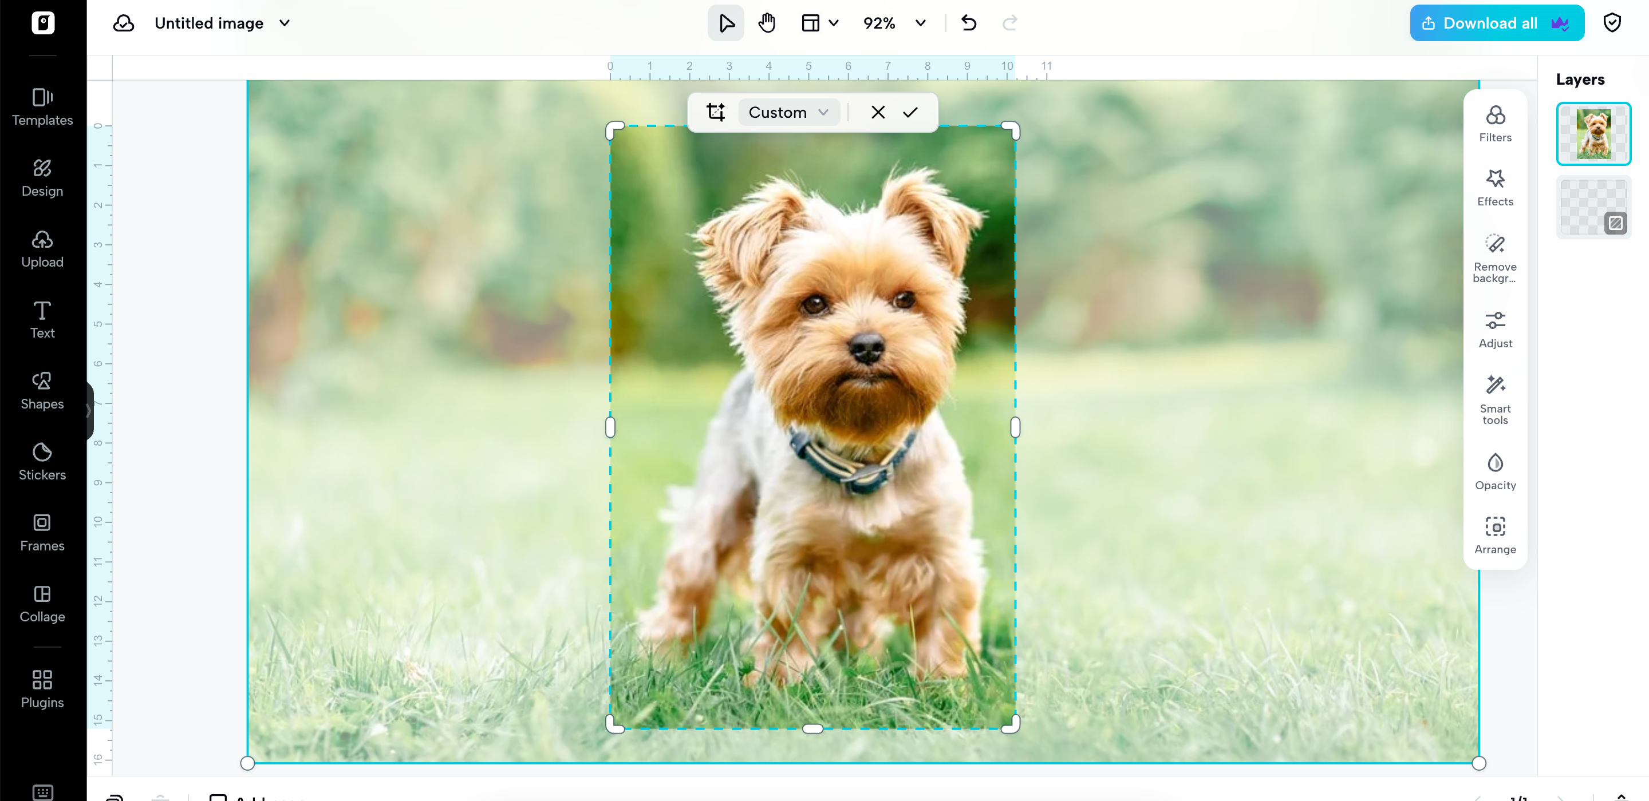Image resolution: width=1649 pixels, height=801 pixels.
Task: Open Smart tools panel
Action: coord(1495,400)
